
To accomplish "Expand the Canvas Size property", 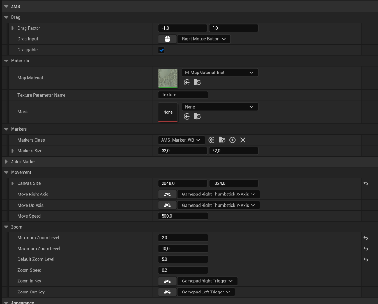I will click(13, 183).
